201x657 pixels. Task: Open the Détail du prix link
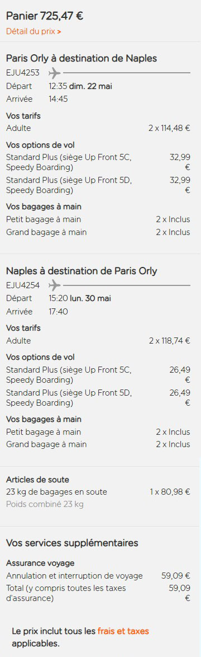tap(33, 31)
